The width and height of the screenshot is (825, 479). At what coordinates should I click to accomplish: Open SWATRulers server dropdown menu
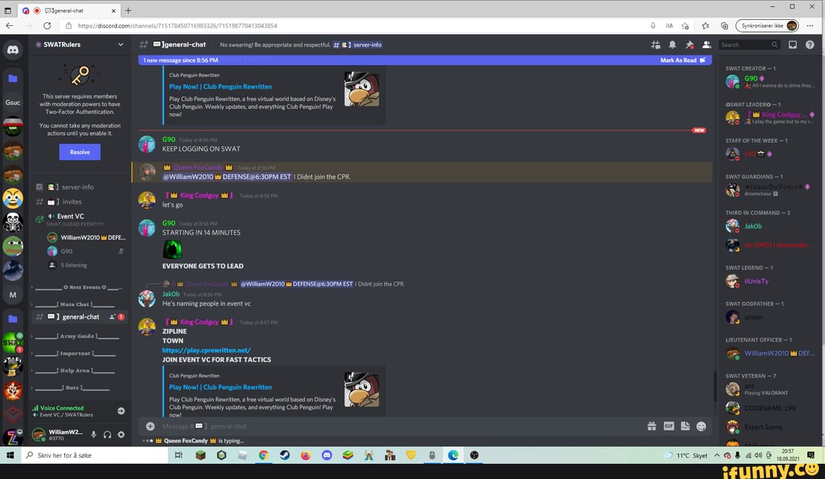(x=121, y=45)
